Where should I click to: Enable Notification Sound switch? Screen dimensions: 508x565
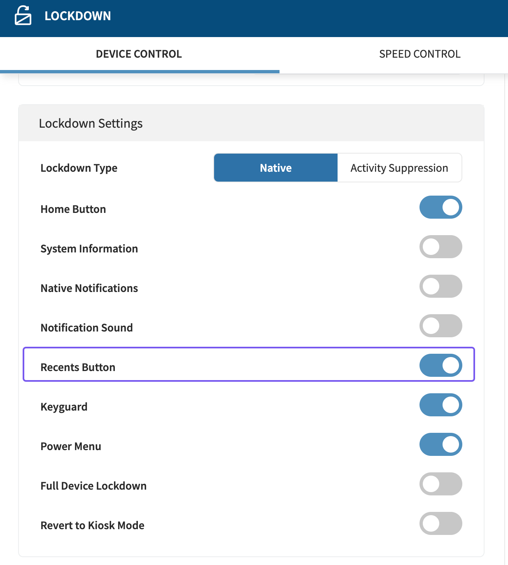[x=440, y=326]
